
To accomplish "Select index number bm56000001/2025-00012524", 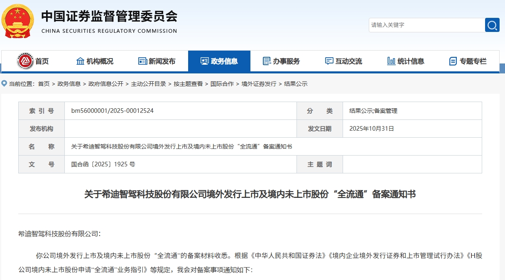I will 113,111.
